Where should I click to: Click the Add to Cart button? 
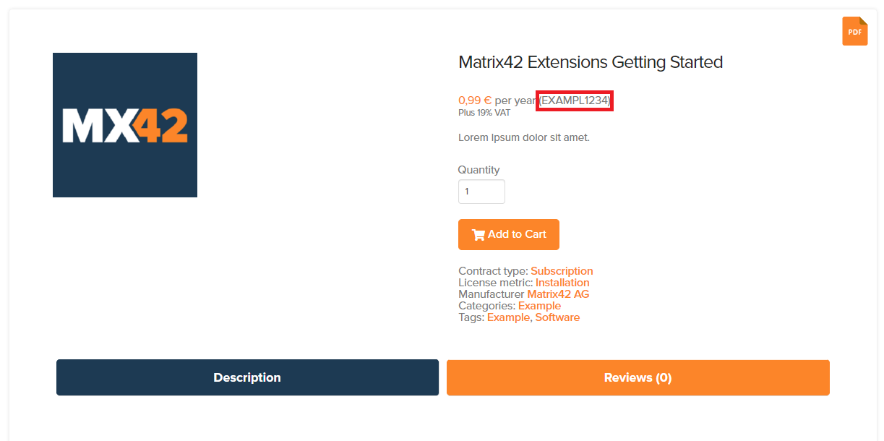click(x=508, y=234)
